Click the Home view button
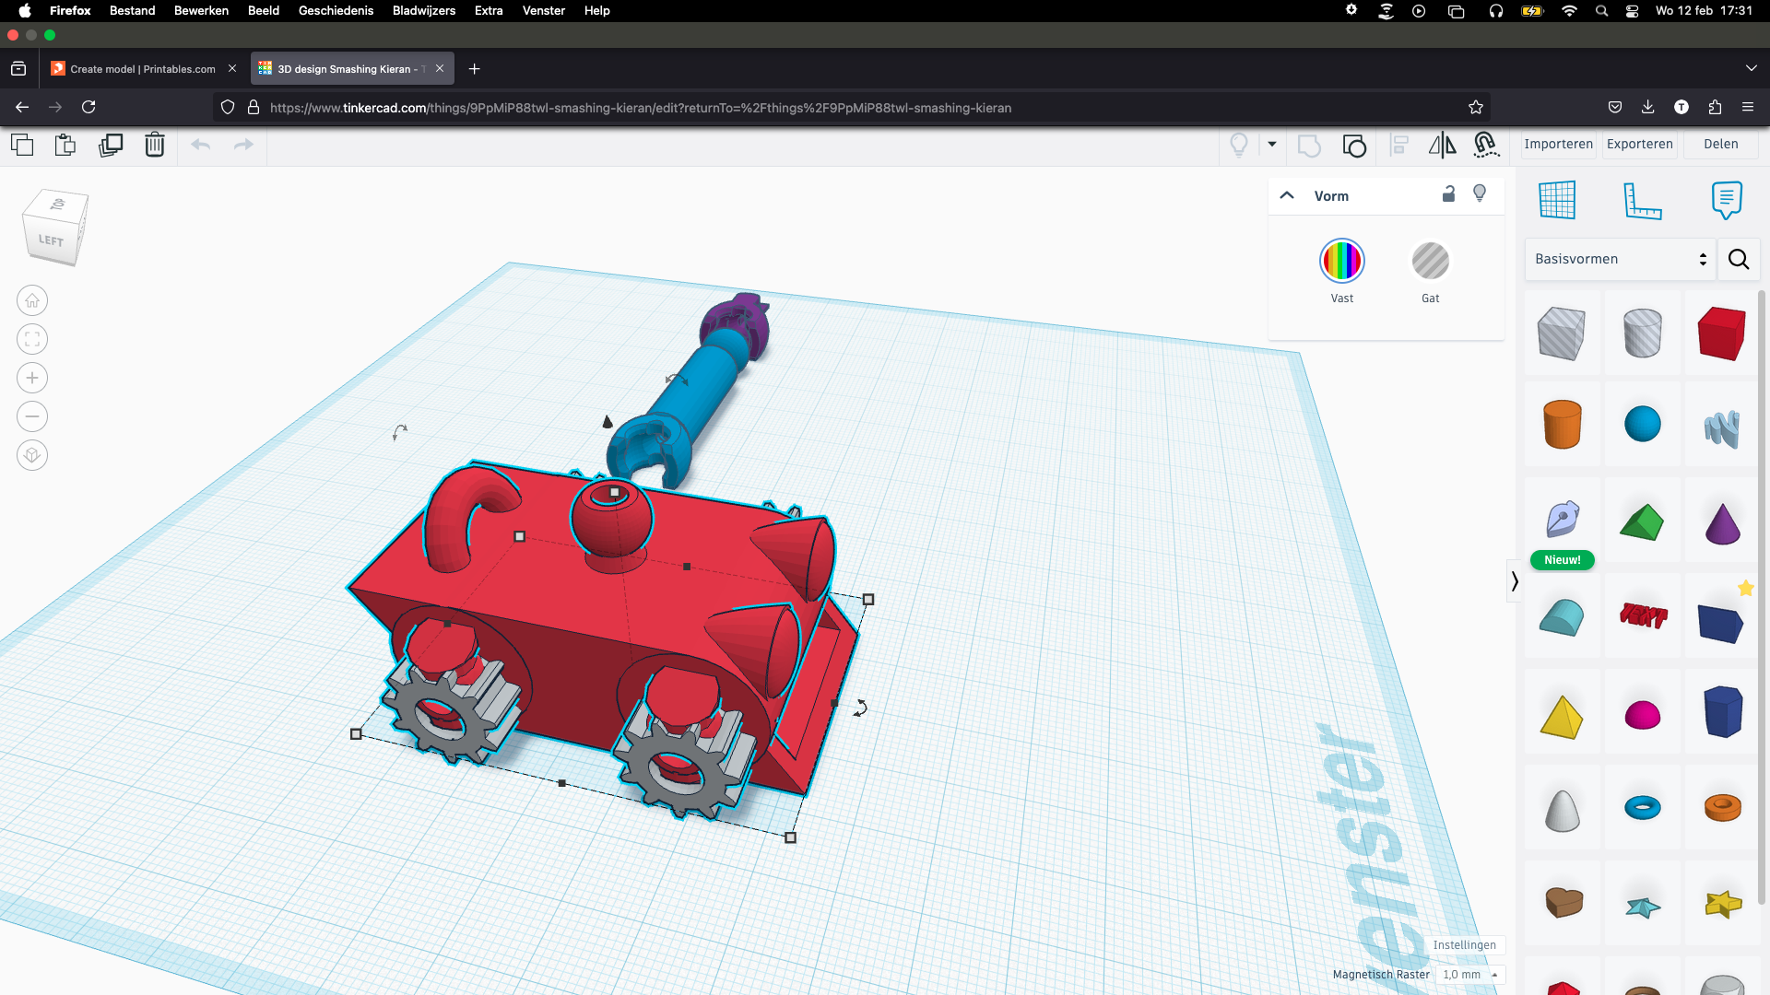 [x=32, y=300]
